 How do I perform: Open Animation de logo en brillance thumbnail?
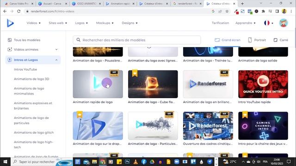click(208, 84)
